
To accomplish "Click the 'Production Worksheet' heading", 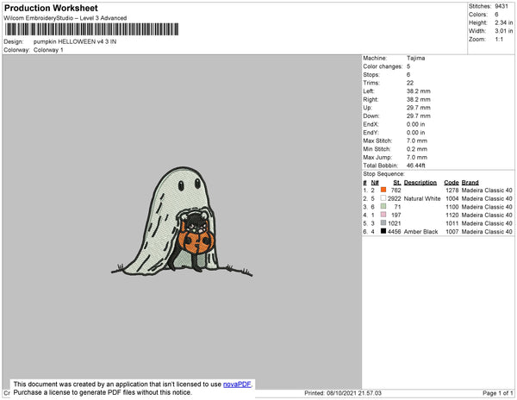I will [51, 8].
